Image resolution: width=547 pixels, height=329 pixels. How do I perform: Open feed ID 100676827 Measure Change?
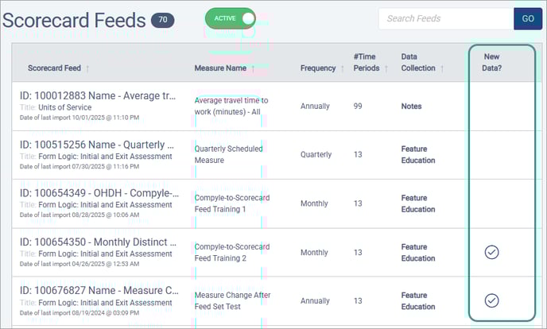[97, 290]
